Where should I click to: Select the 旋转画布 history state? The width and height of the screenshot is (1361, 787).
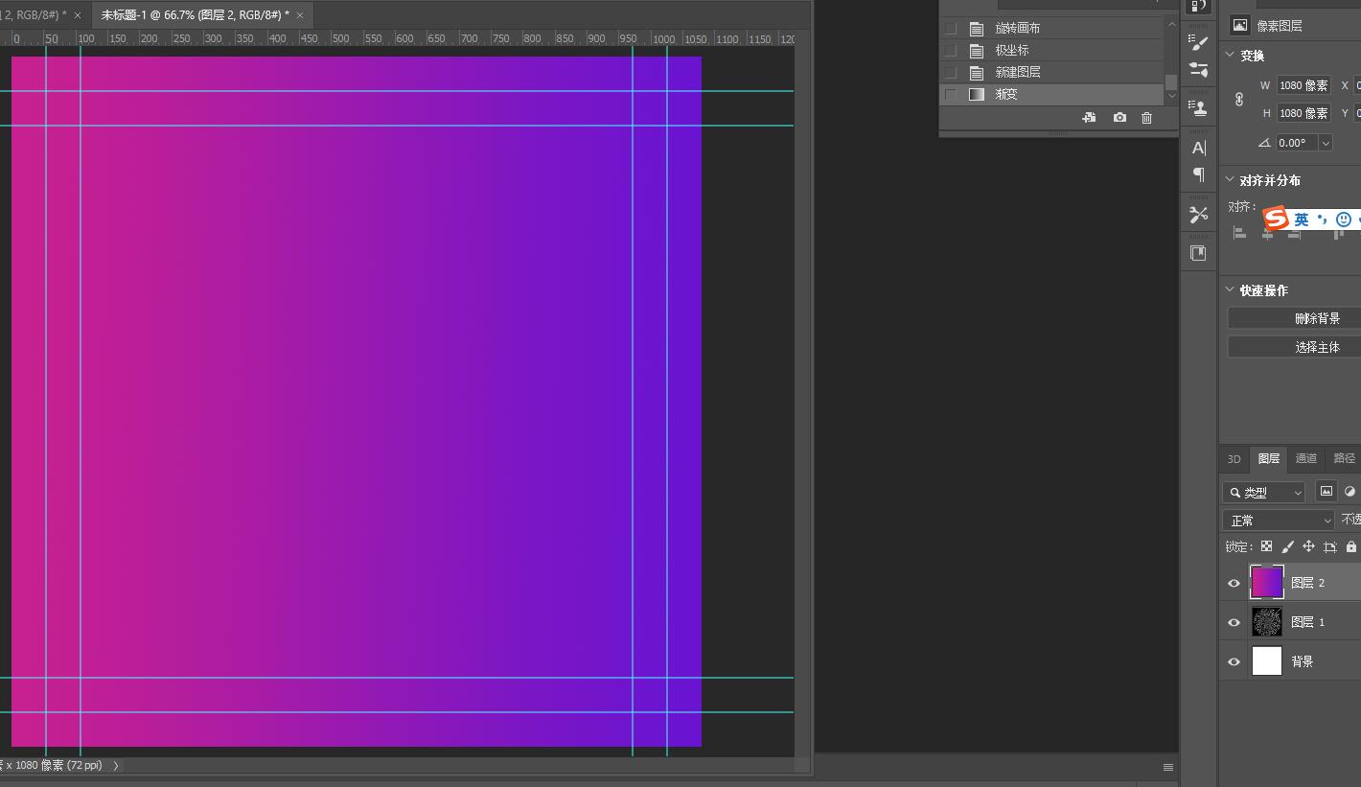pyautogui.click(x=1052, y=28)
